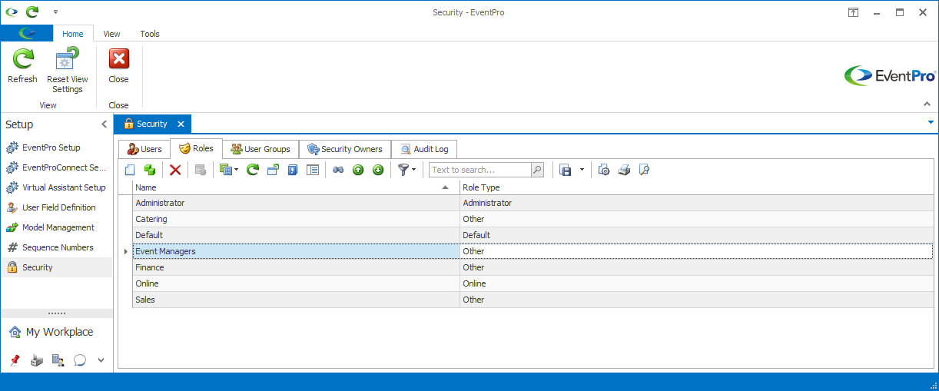Viewport: 939px width, 391px height.
Task: Click the red pushpin icon in the sidebar footer
Action: click(x=15, y=360)
